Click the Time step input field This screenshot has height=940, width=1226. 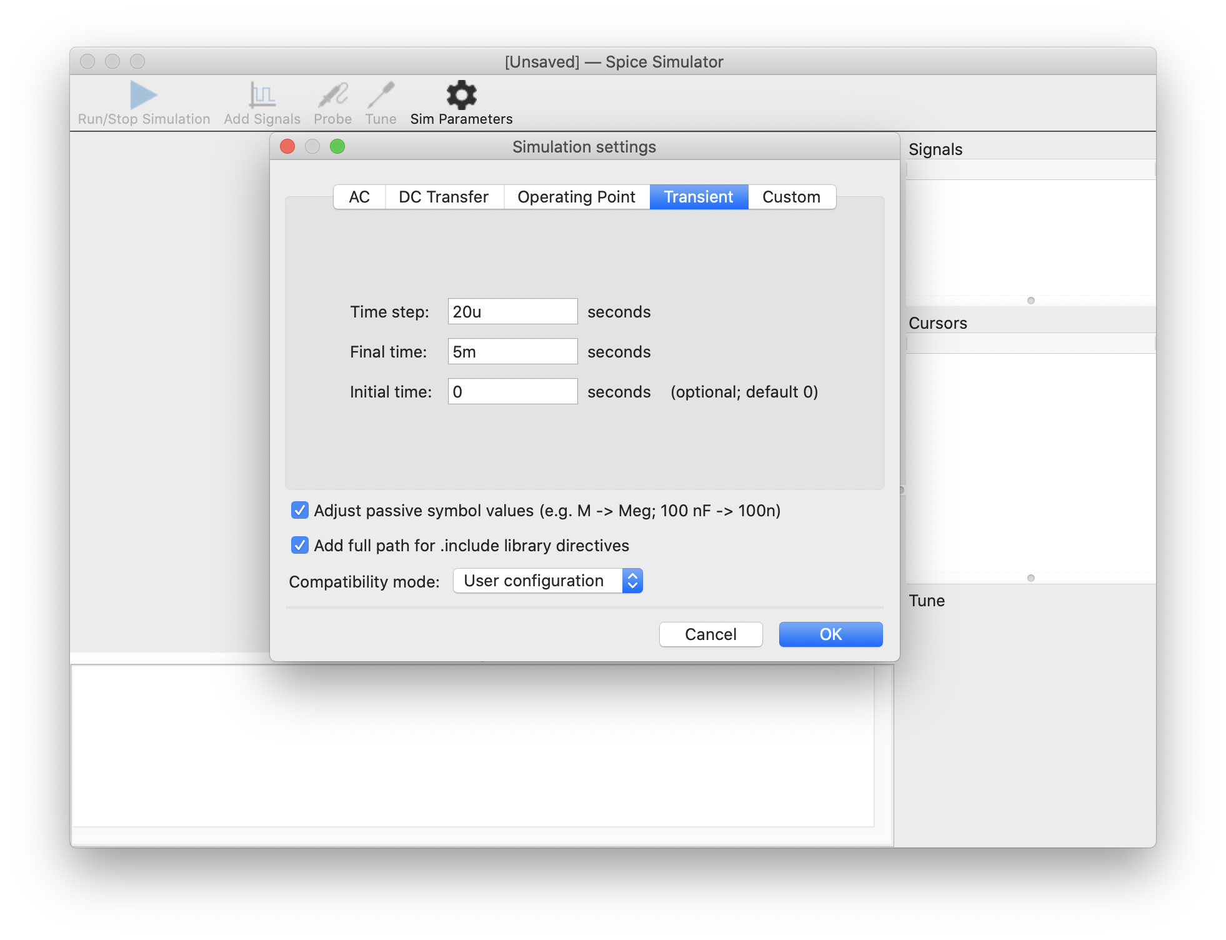(512, 311)
